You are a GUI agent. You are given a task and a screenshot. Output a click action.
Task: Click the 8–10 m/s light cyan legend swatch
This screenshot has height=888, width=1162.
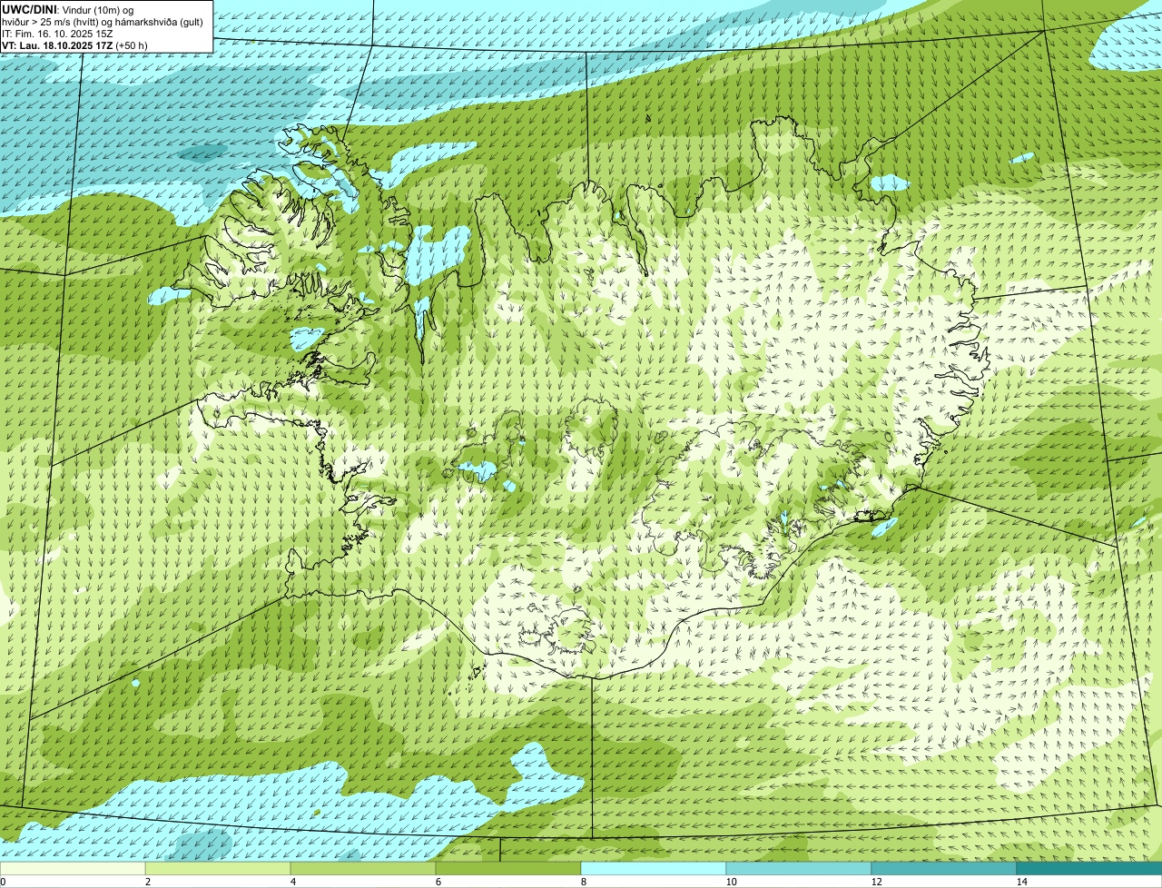click(654, 868)
